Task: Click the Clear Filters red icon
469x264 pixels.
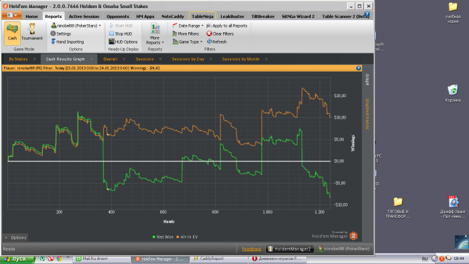Action: 209,34
